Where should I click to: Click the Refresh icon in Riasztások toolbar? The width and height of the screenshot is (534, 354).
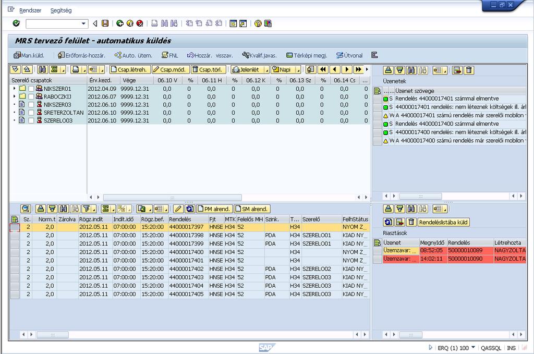[x=388, y=222]
